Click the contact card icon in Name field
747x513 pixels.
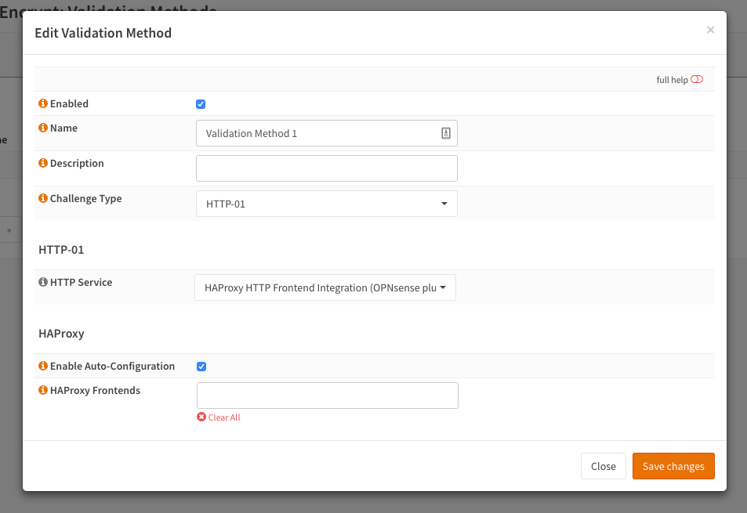[x=445, y=133]
